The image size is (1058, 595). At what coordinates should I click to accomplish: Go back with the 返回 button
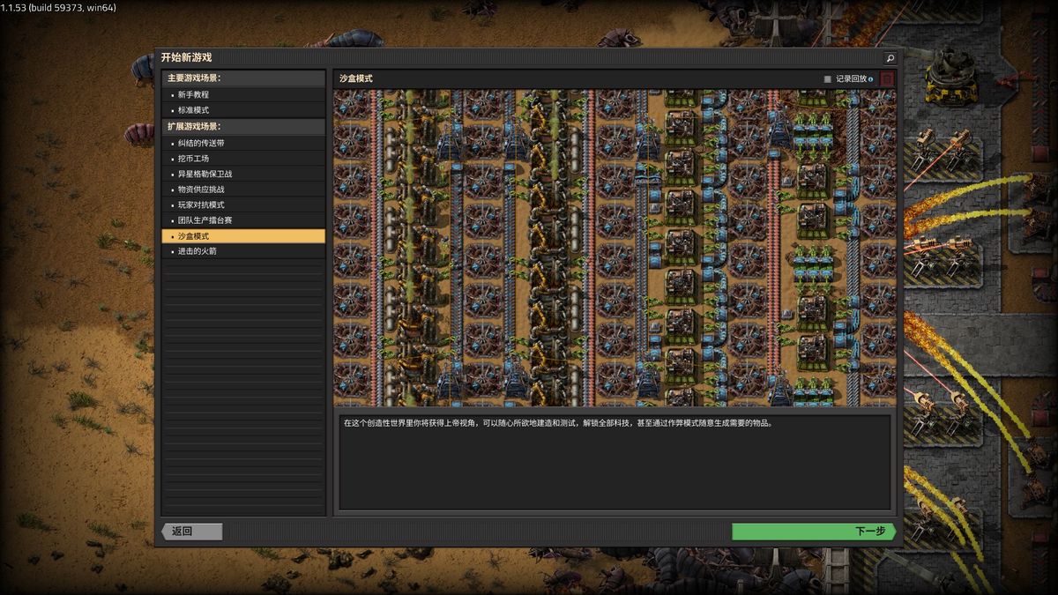(192, 532)
